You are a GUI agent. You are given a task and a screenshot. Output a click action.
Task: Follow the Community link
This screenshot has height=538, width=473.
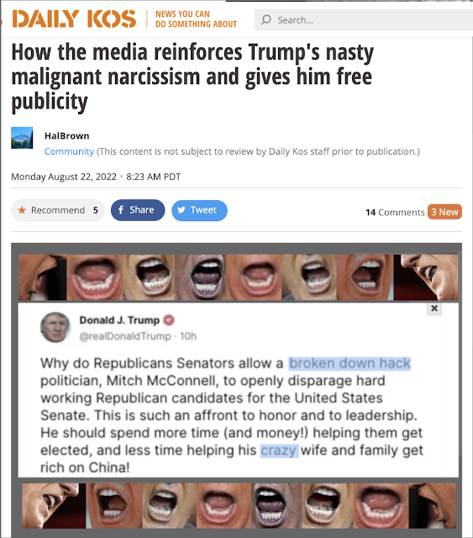coord(69,151)
